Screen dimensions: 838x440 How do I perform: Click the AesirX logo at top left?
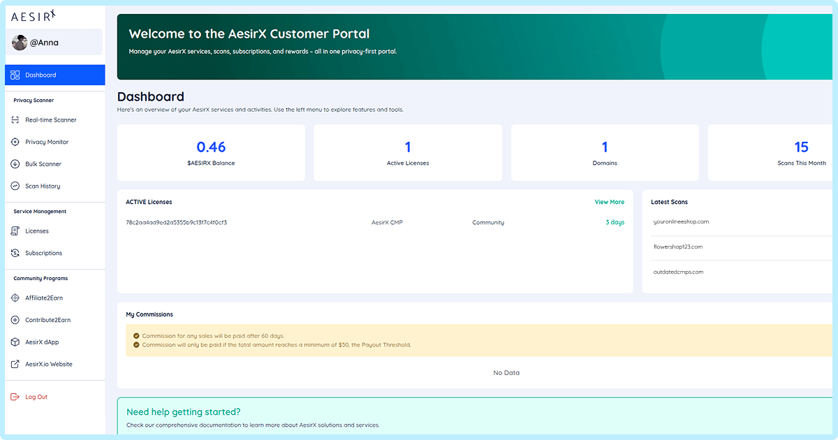(34, 15)
